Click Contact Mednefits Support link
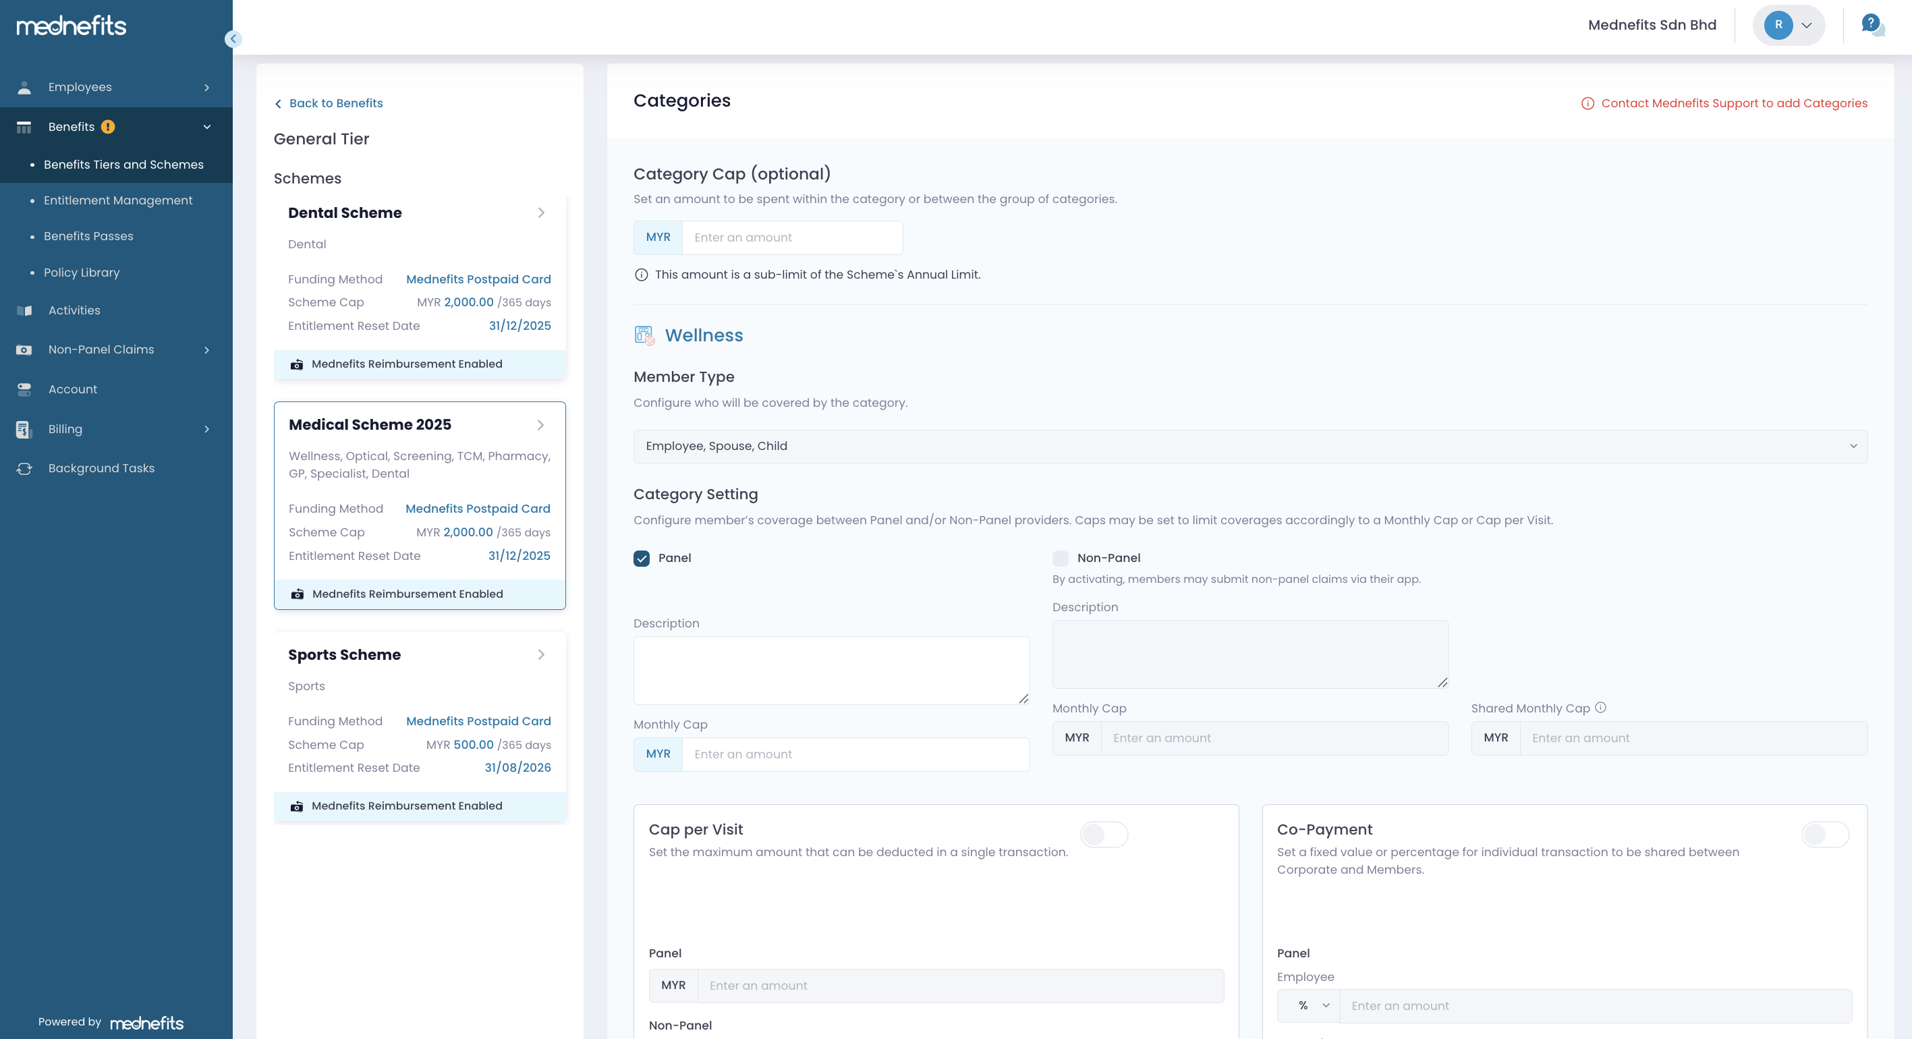The image size is (1912, 1039). point(1733,103)
